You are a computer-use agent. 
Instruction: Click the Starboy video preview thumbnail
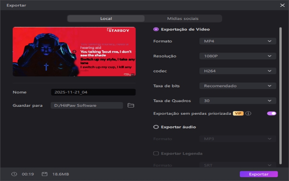pos(74,51)
